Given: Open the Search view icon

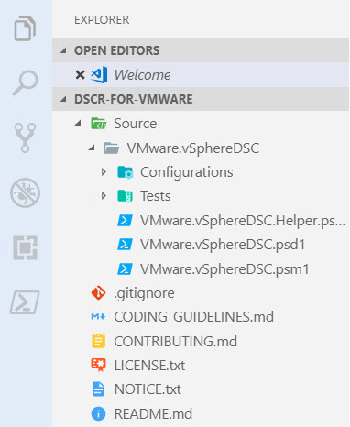Looking at the screenshot, I should click(x=25, y=82).
